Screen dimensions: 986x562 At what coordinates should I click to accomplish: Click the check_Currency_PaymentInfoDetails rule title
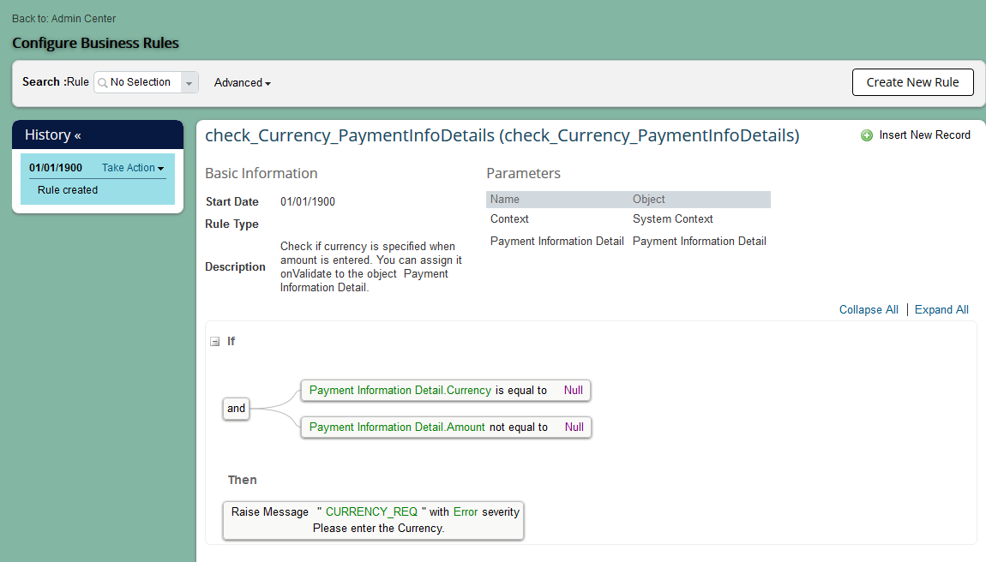tap(502, 135)
